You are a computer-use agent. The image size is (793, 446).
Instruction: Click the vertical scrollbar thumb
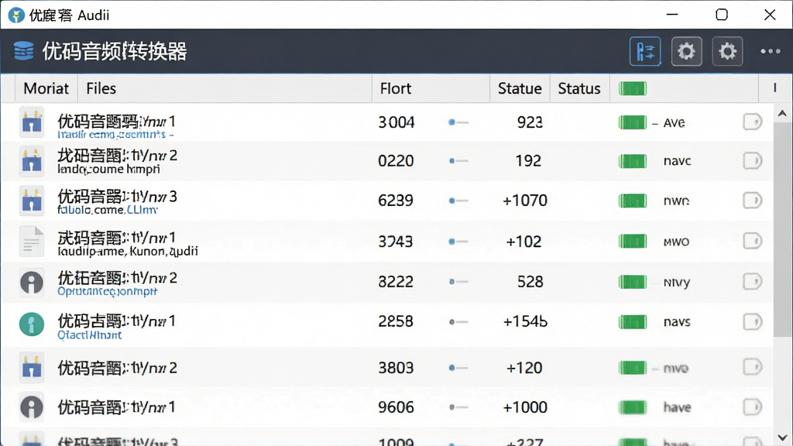tap(783, 229)
